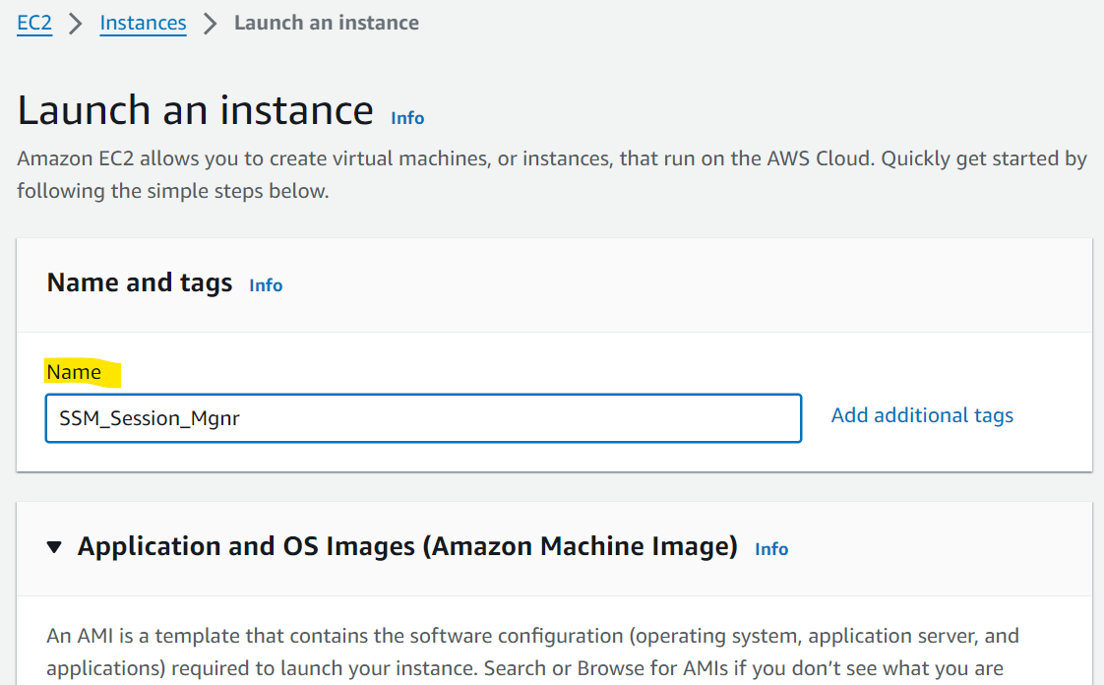Collapse Application and OS Images section

point(54,546)
